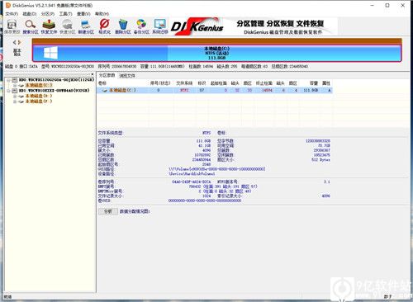Click the 序号(状态) column header
The width and height of the screenshot is (413, 302).
[x=160, y=83]
